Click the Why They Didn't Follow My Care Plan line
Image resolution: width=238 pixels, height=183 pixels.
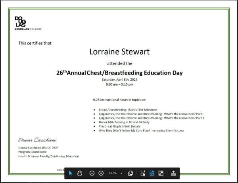click(x=141, y=130)
